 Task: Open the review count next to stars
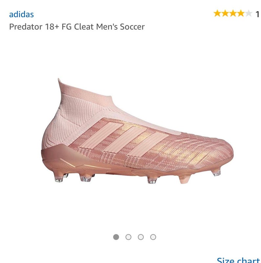257,14
